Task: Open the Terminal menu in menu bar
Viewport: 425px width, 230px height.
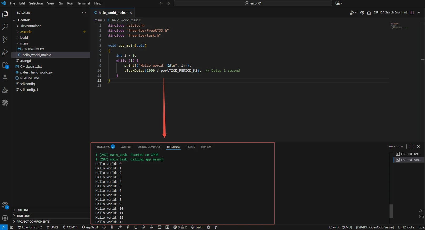Action: pos(83,3)
